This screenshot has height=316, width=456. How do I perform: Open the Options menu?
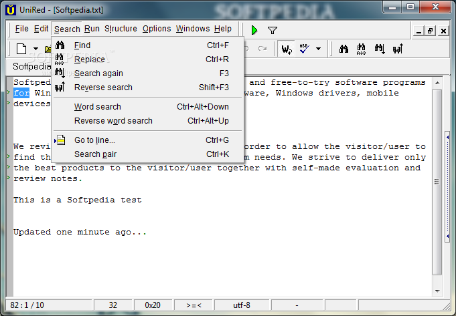pyautogui.click(x=157, y=29)
